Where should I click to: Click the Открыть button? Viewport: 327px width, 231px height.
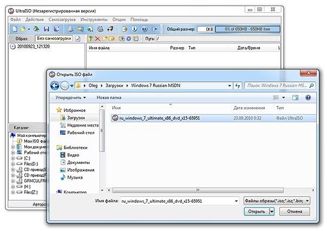(x=257, y=212)
